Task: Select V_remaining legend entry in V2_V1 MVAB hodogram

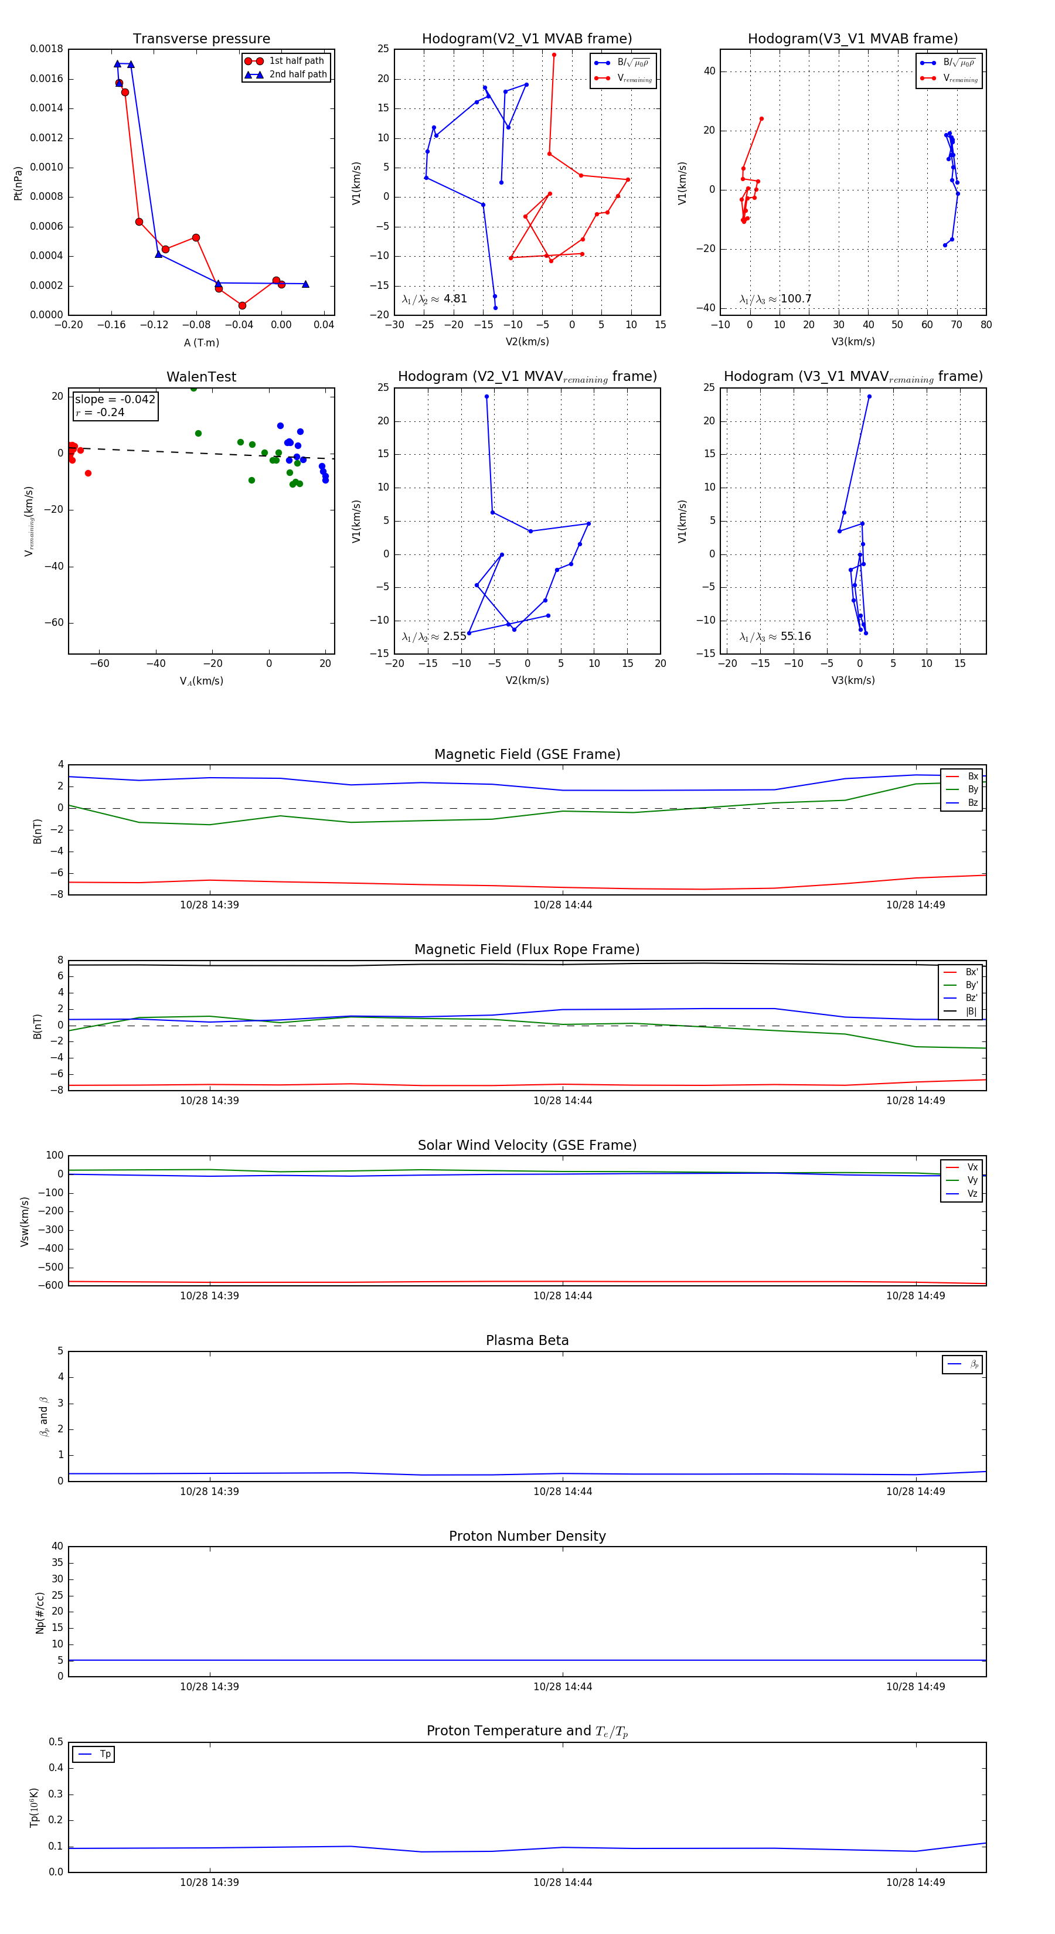Action: pos(622,78)
